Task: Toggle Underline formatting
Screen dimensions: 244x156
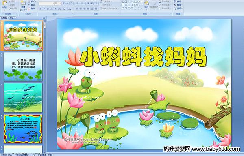Action: click(48, 9)
